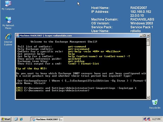163x122 pixels.
Task: Close the Exchange Management Shell window
Action: coord(148,36)
